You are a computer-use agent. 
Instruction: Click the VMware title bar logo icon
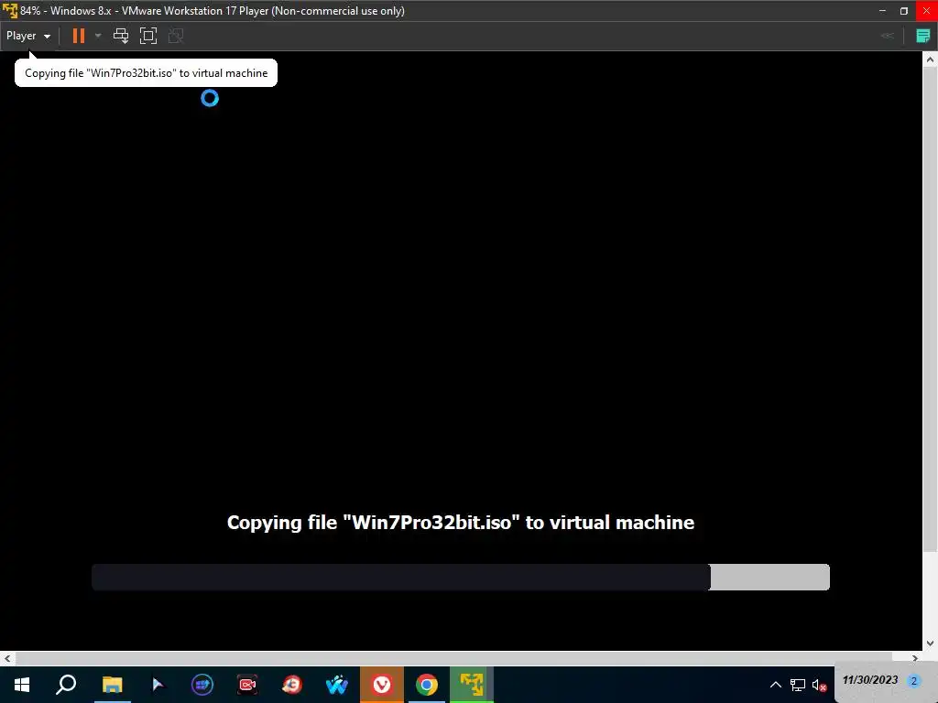9,11
